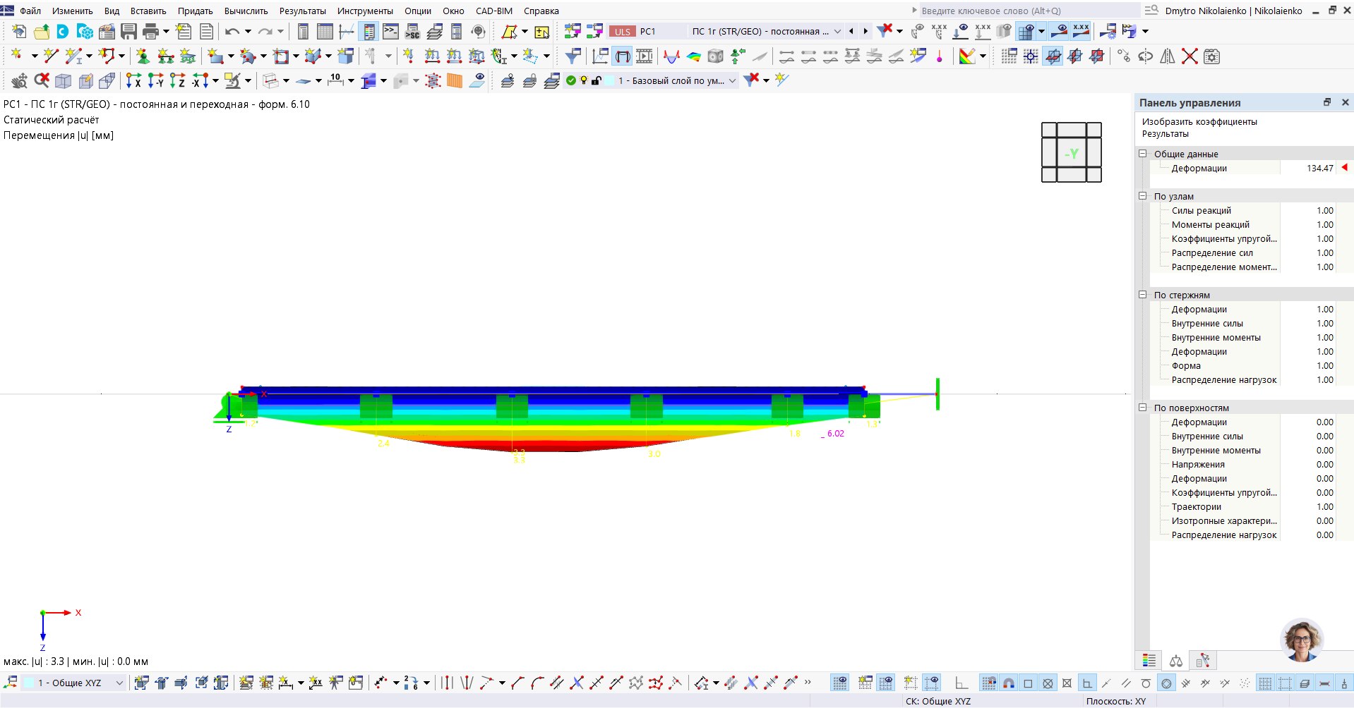This screenshot has width=1354, height=708.
Task: Go to next load case arrow
Action: (x=865, y=32)
